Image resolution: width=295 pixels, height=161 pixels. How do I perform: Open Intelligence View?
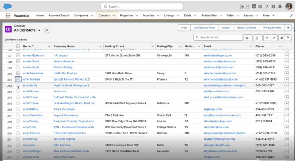point(205,27)
